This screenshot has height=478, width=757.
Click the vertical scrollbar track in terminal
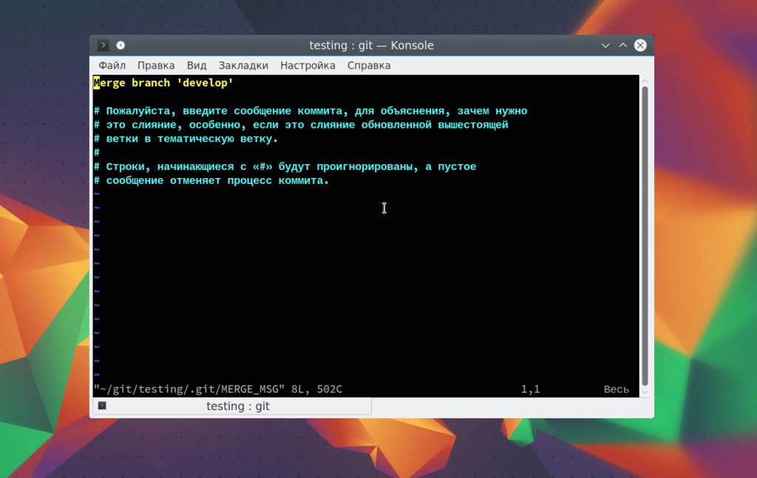[645, 236]
